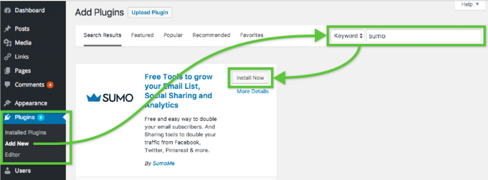
Task: Click the Dashboard gauge icon
Action: [x=7, y=10]
